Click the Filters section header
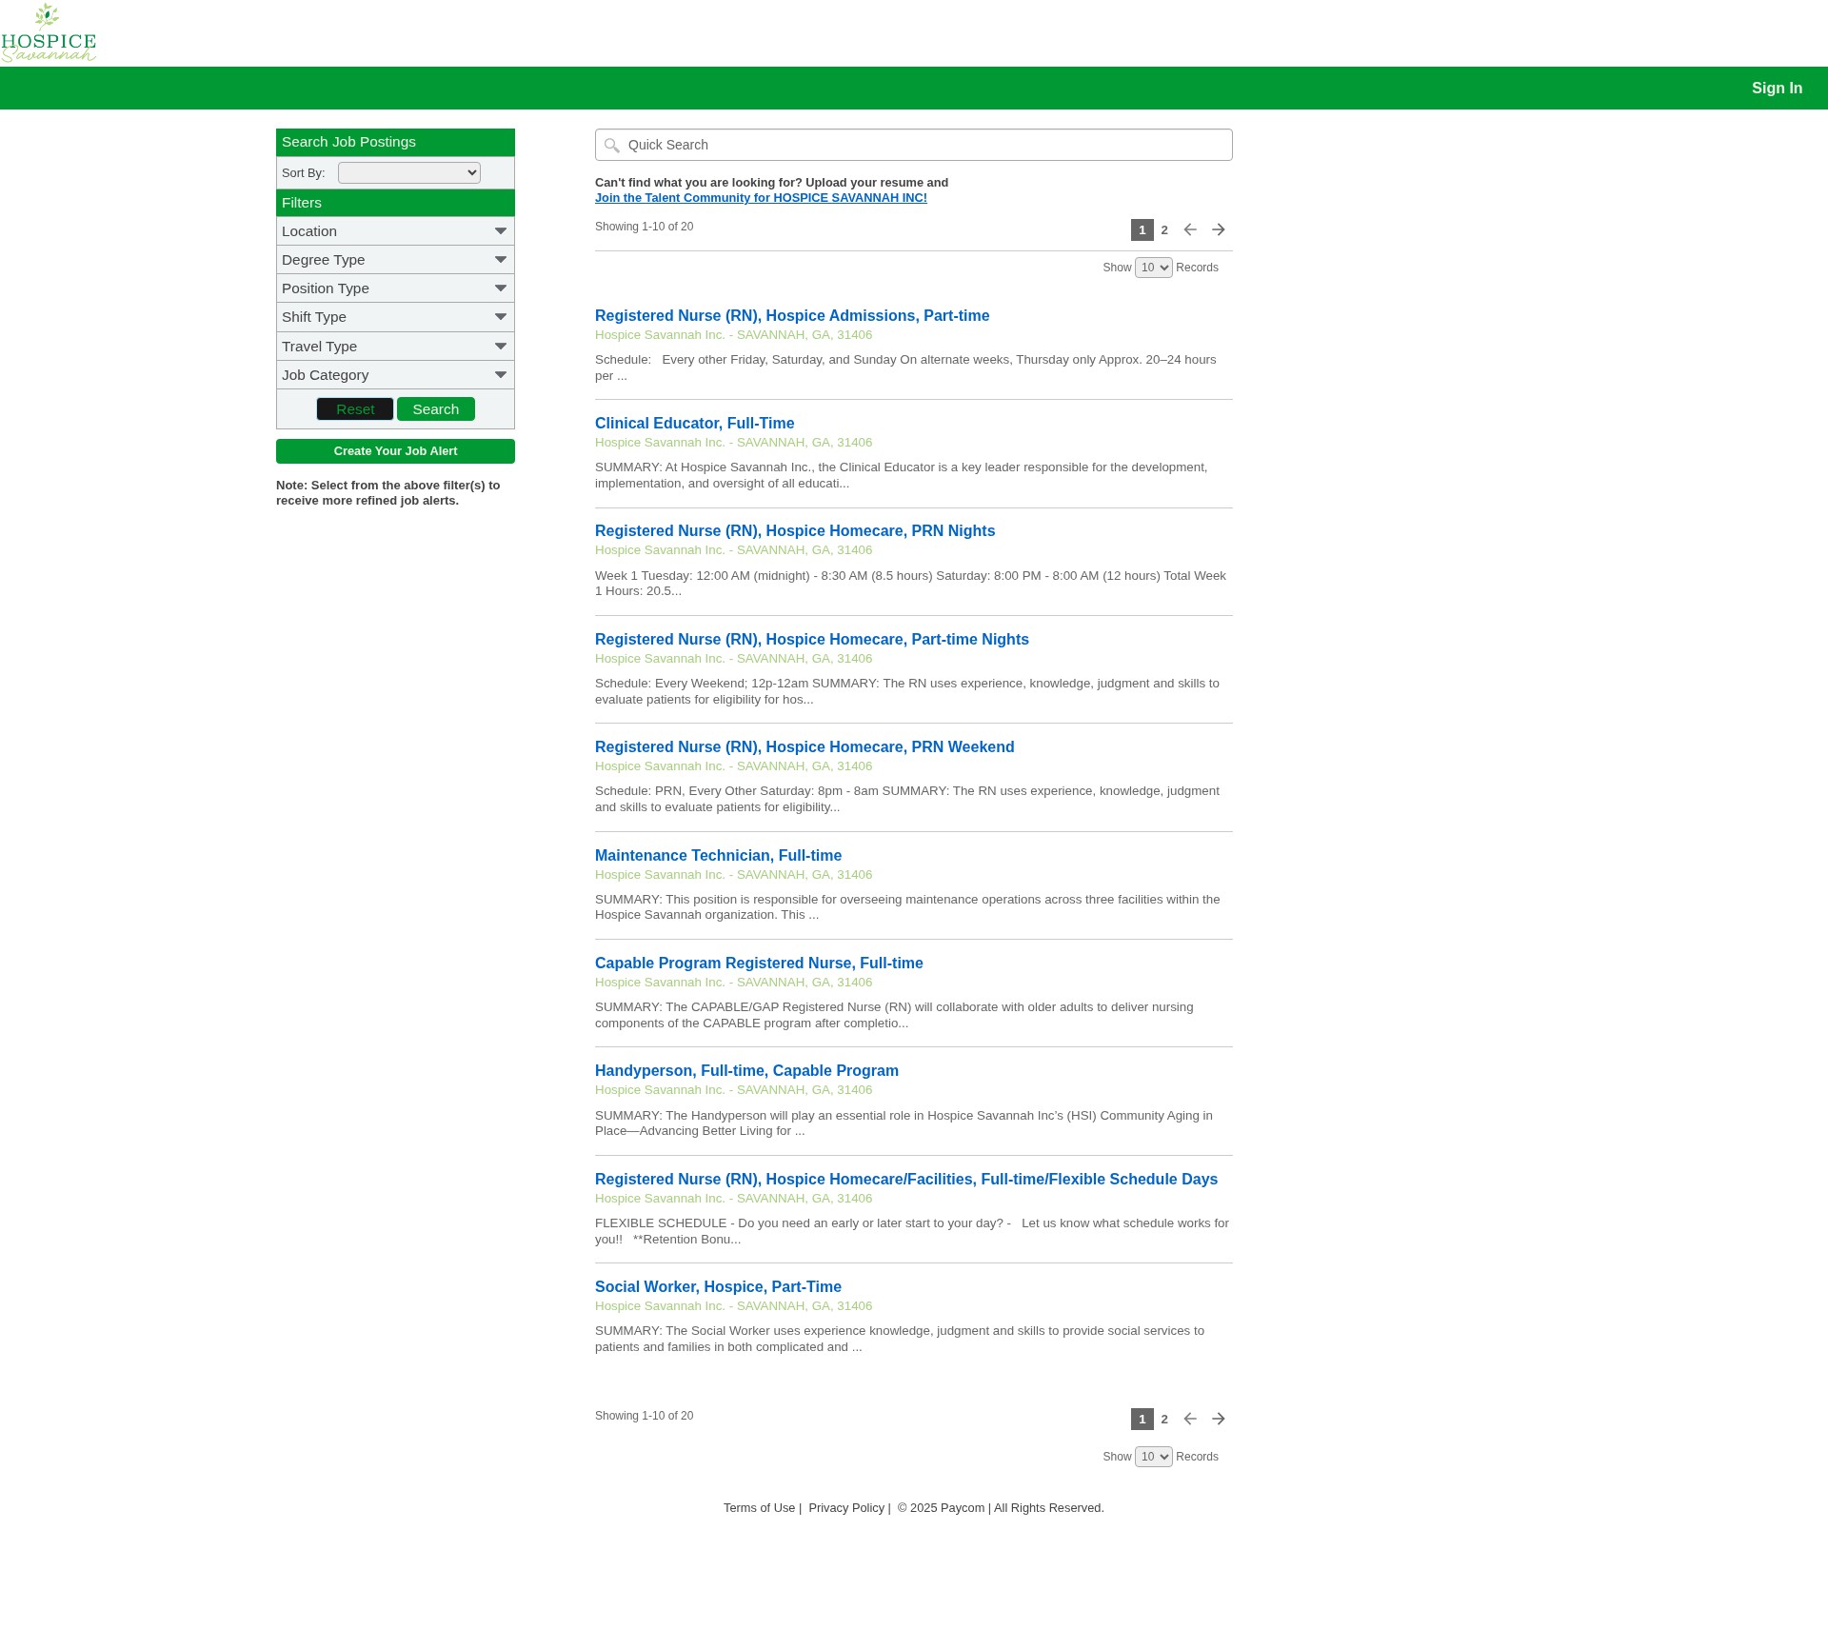Image resolution: width=1828 pixels, height=1630 pixels. click(x=395, y=203)
